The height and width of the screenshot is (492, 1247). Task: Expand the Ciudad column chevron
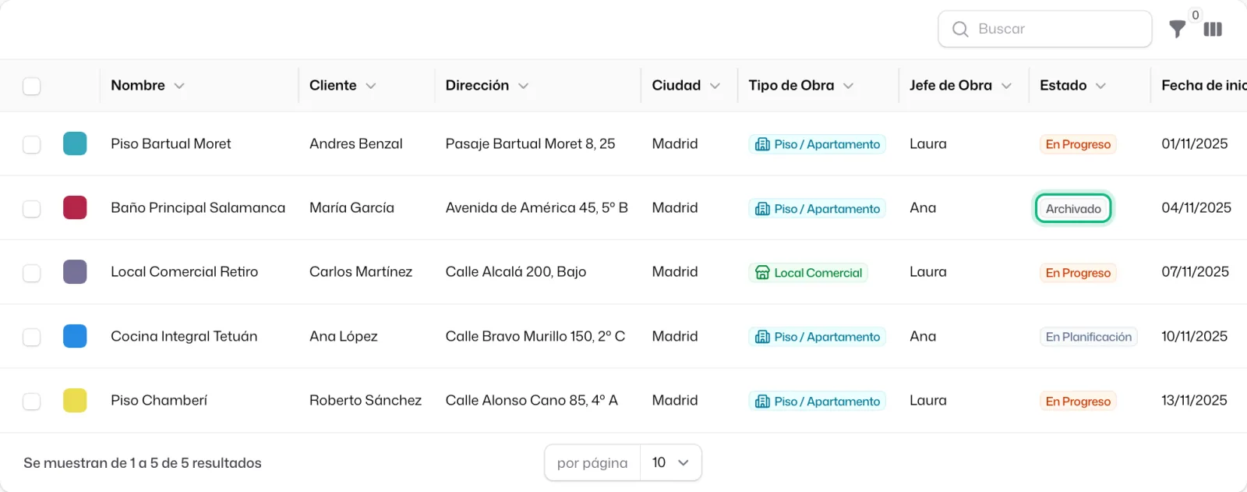point(715,86)
